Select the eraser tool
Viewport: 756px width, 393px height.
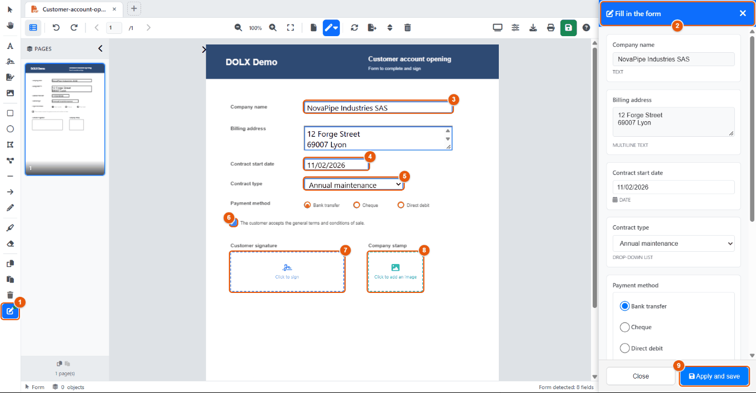(x=10, y=243)
